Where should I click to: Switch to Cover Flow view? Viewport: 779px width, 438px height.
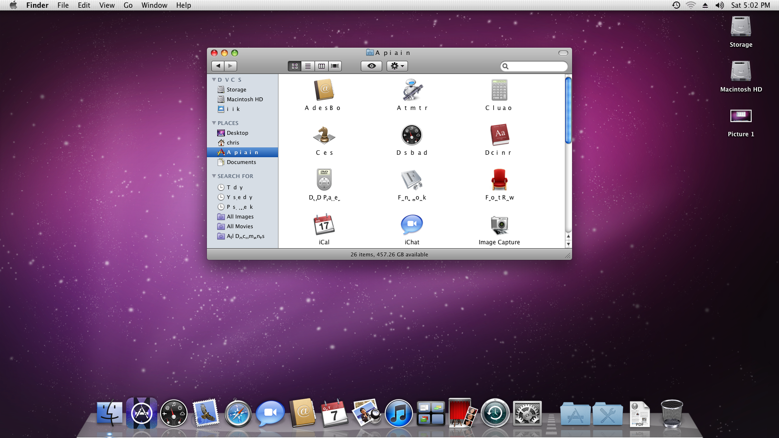point(335,66)
